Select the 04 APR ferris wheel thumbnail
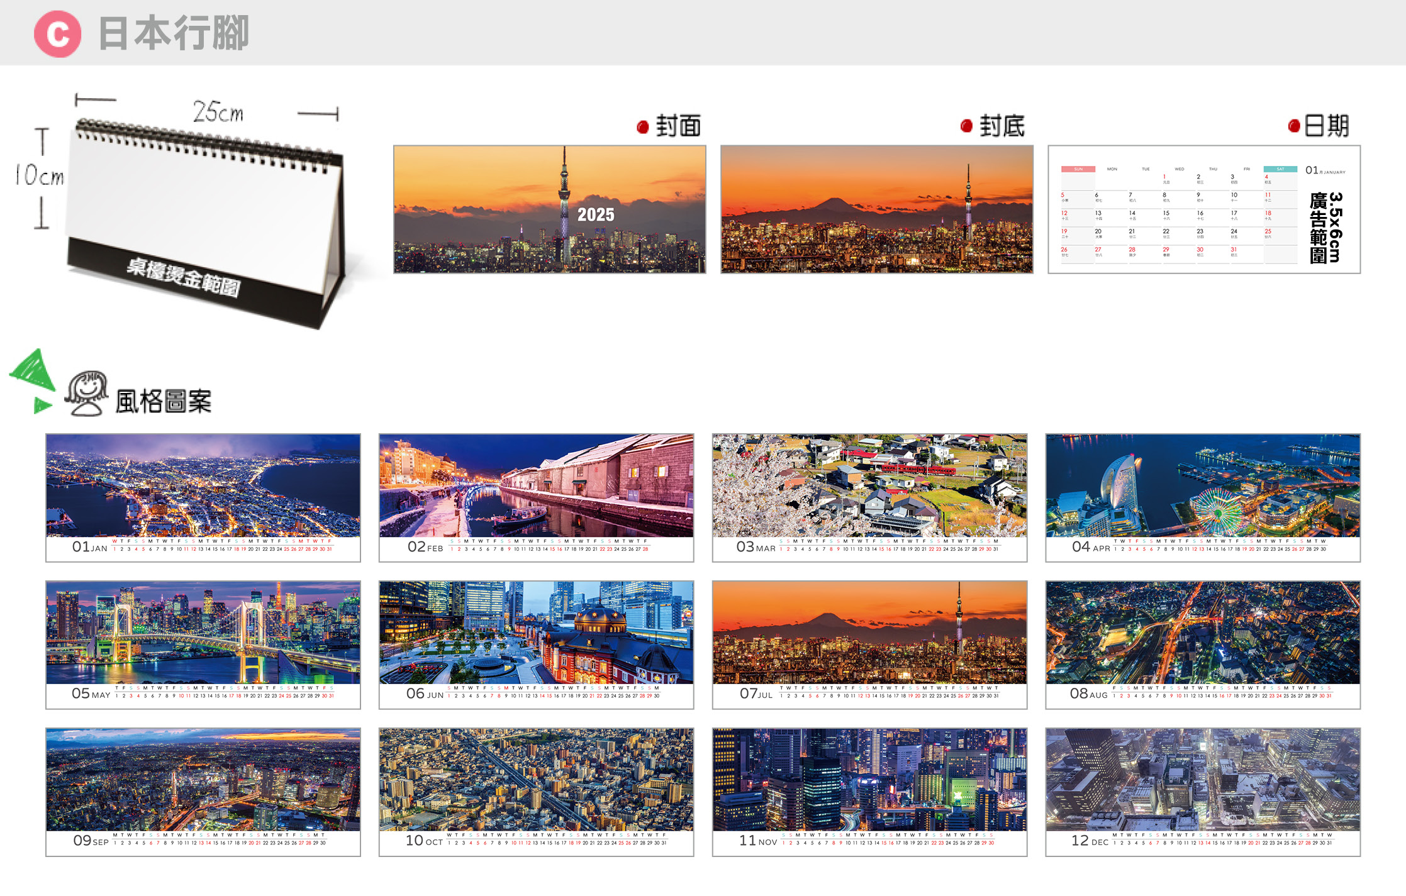Image resolution: width=1406 pixels, height=896 pixels. click(1203, 485)
